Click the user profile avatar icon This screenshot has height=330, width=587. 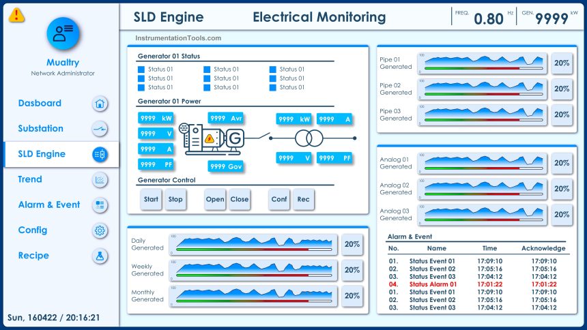tap(63, 34)
